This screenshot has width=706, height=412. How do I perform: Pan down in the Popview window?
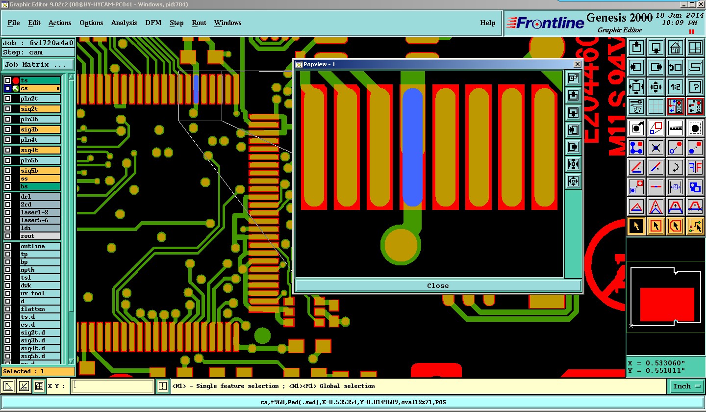(x=573, y=112)
